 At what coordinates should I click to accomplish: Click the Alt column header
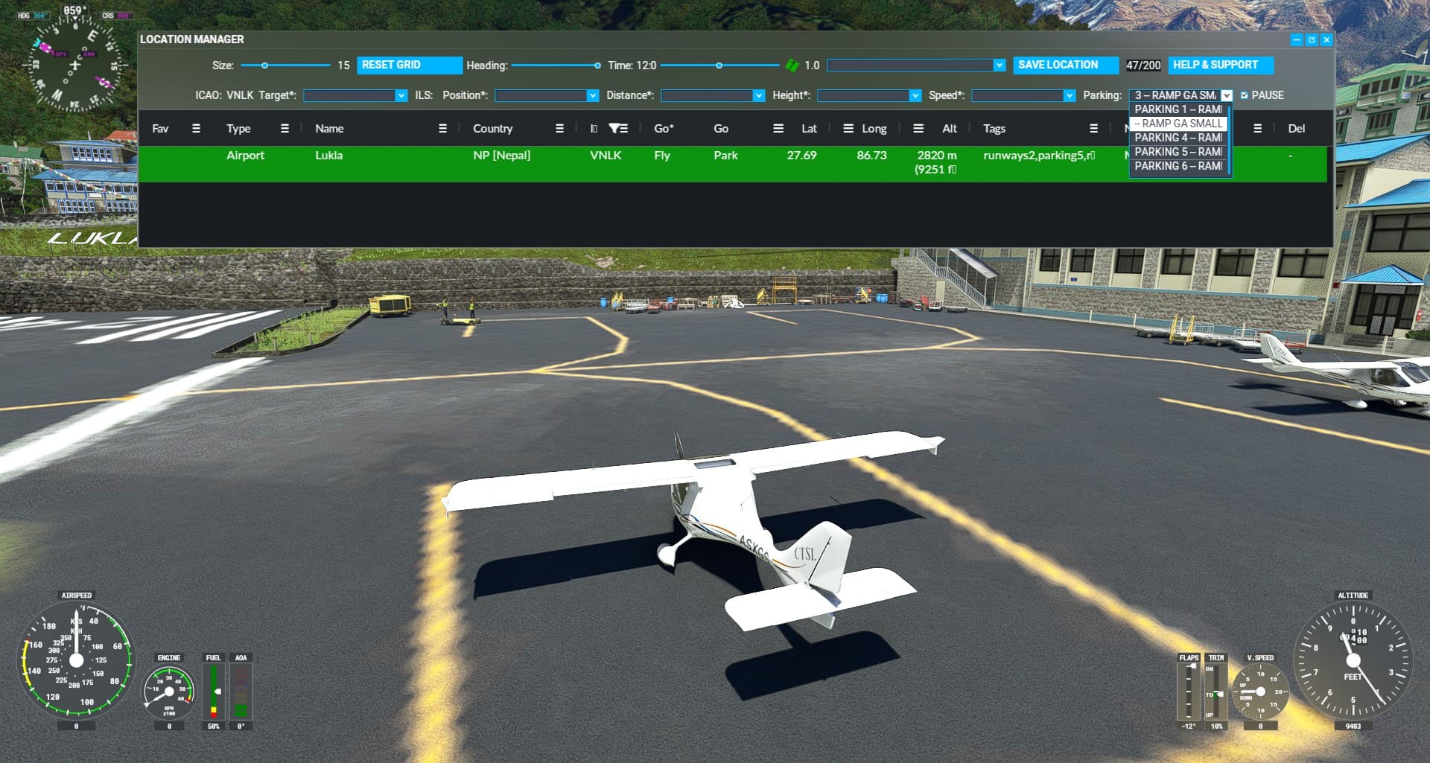click(949, 129)
